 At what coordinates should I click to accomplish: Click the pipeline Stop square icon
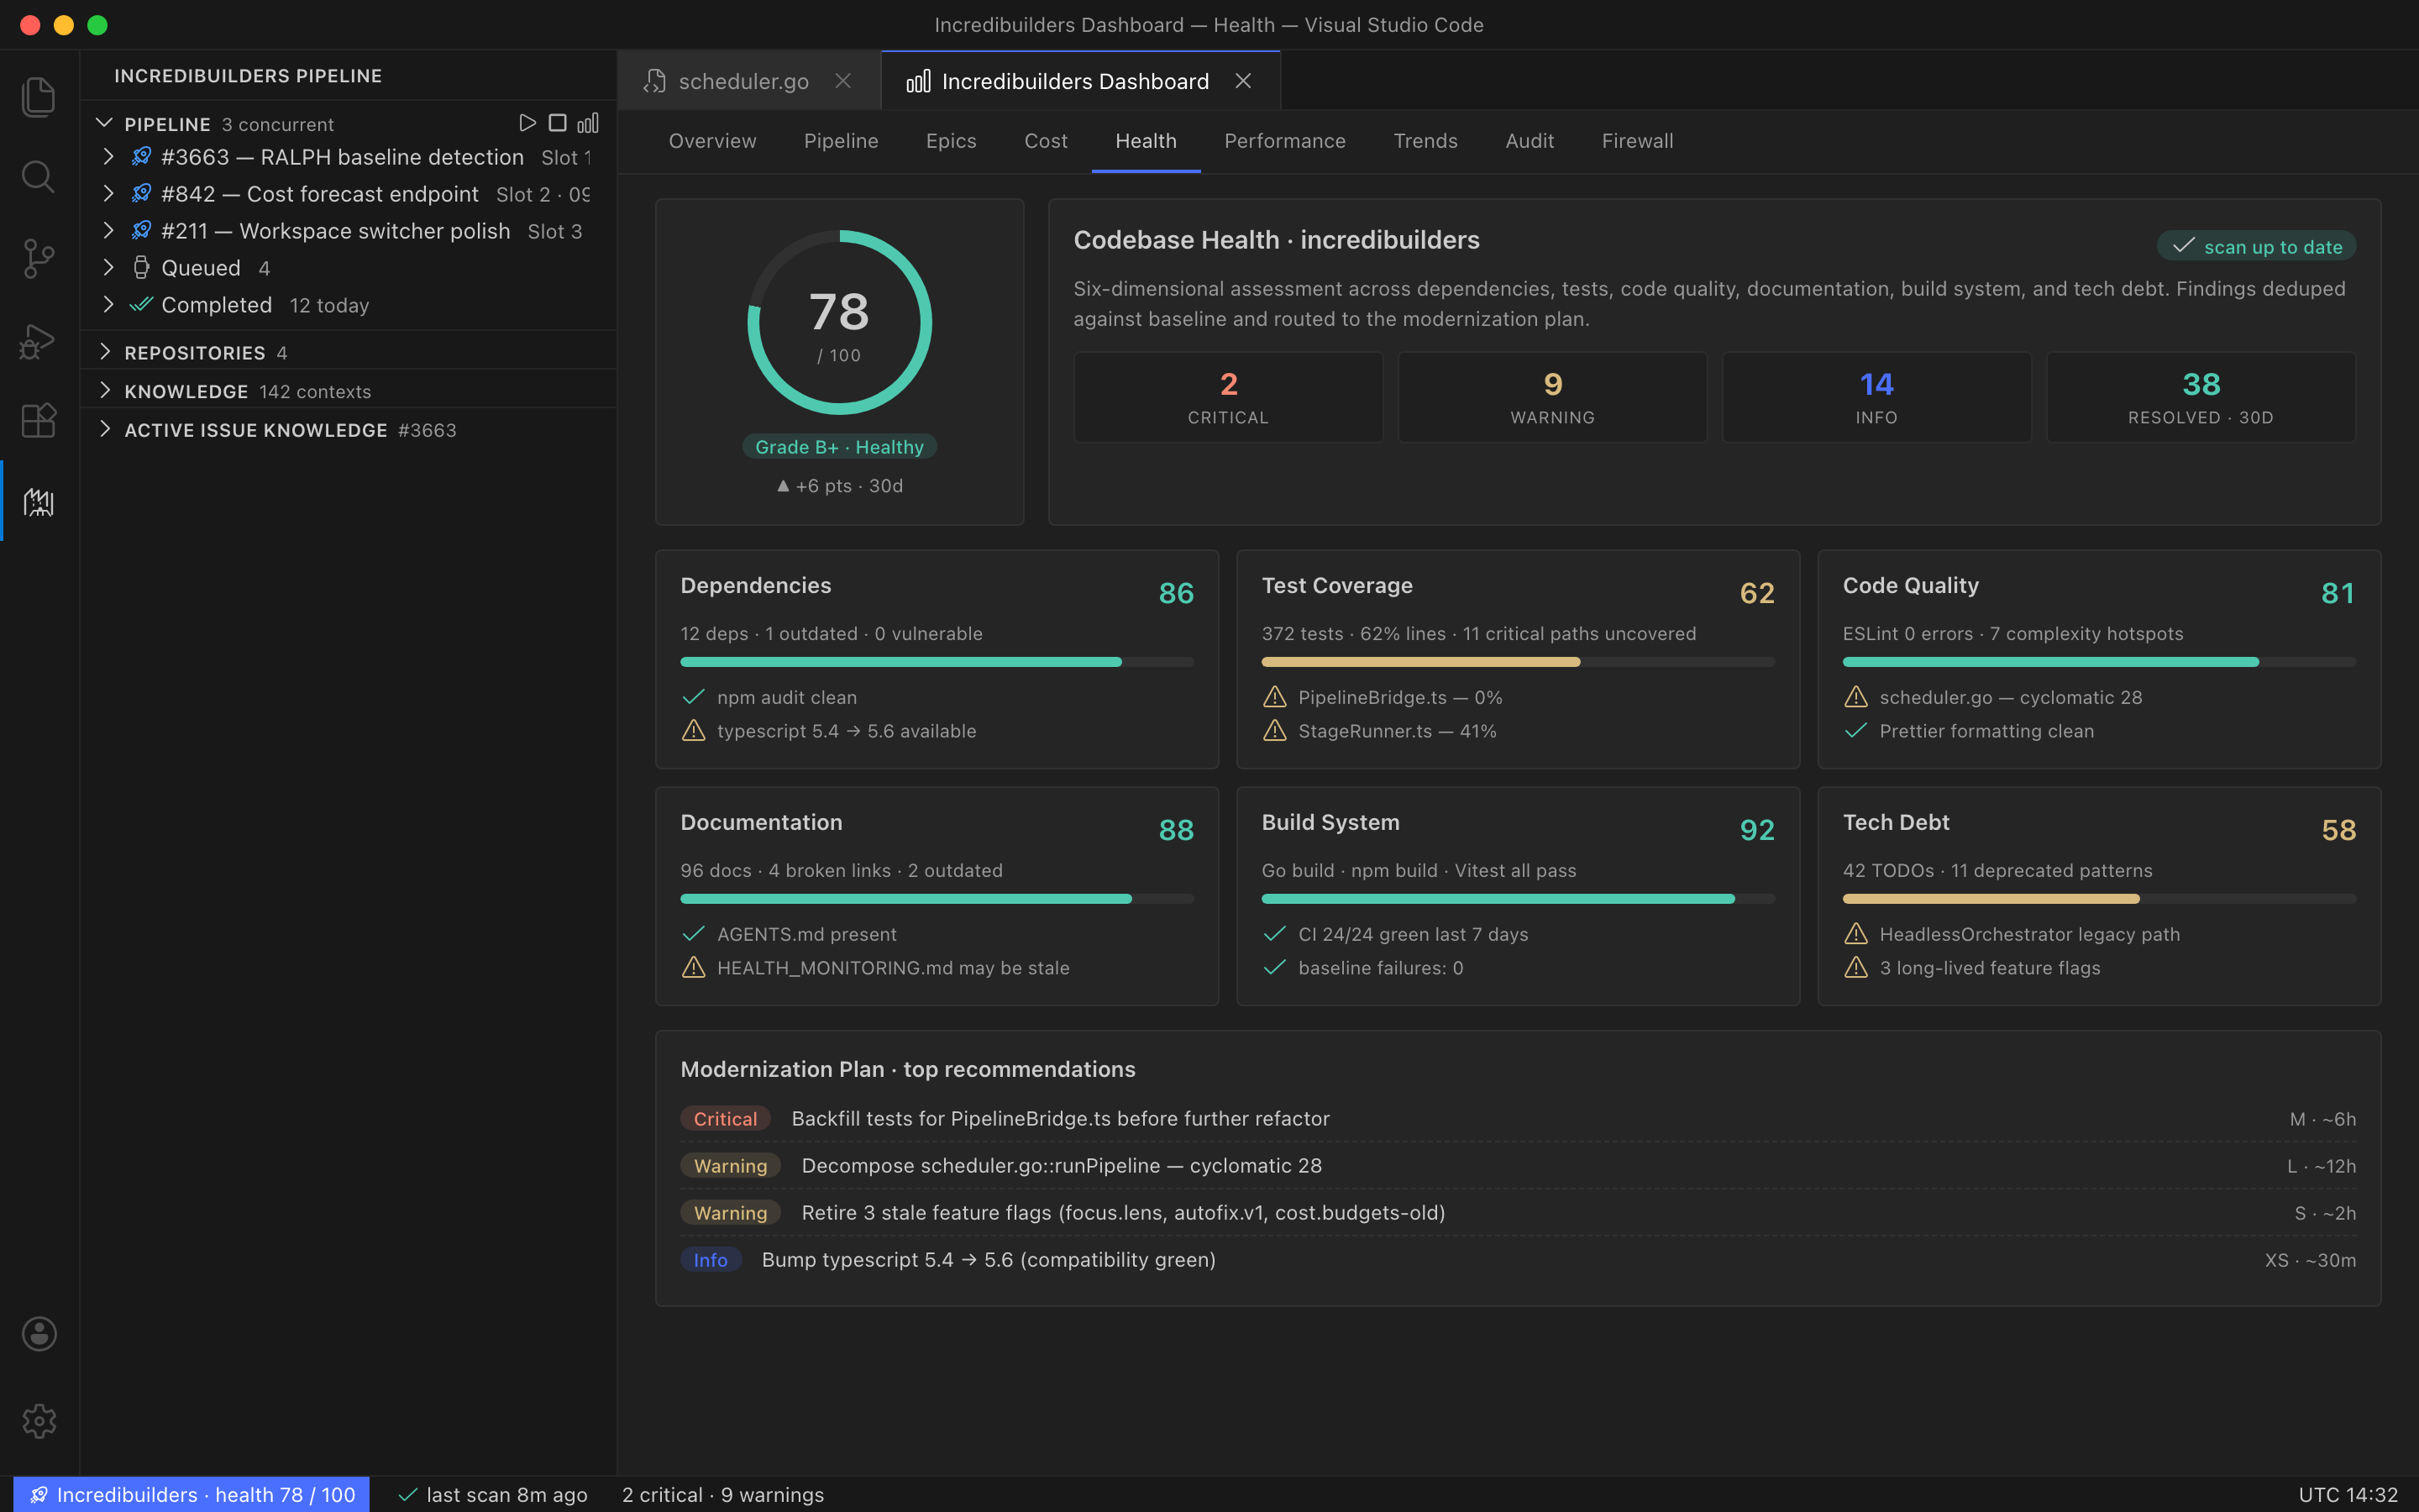point(558,123)
